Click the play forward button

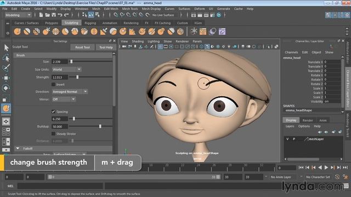326,167
